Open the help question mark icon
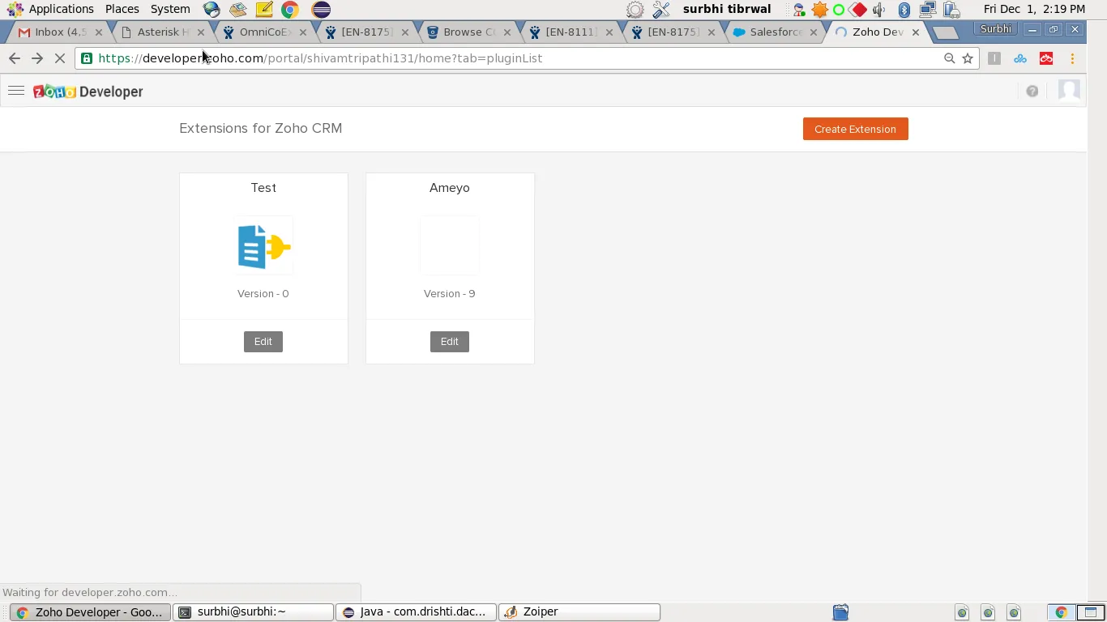The width and height of the screenshot is (1107, 622). [x=1032, y=92]
